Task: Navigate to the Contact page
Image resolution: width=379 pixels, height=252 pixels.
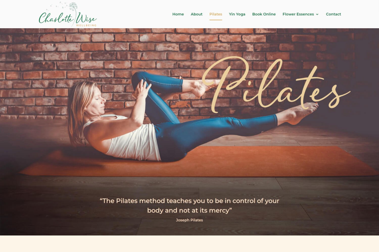Action: click(333, 14)
